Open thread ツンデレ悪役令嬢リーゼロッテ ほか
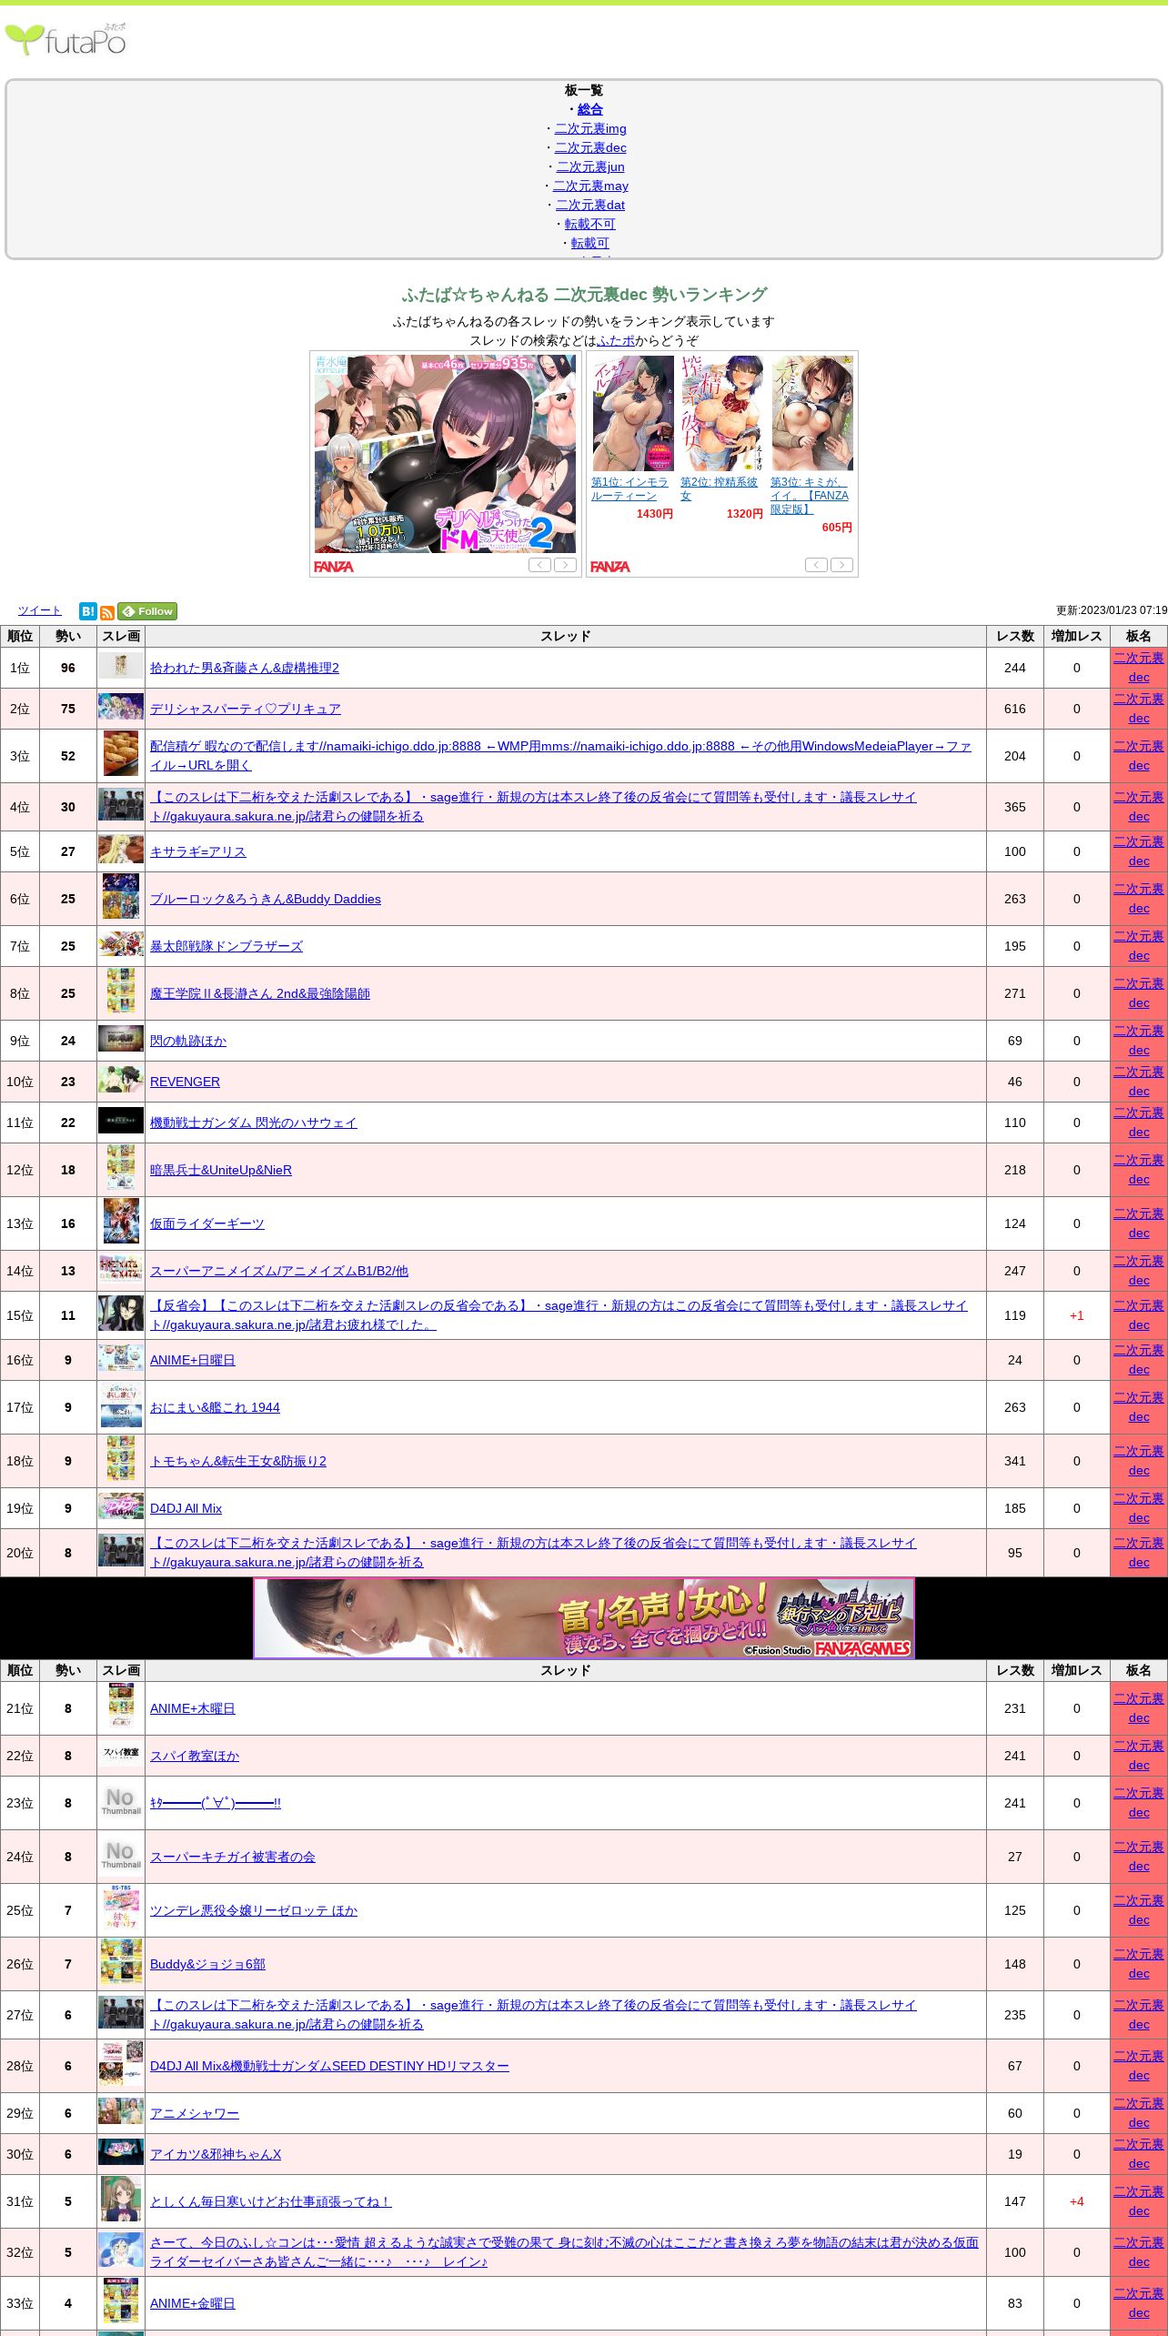The height and width of the screenshot is (2336, 1168). click(x=254, y=1910)
